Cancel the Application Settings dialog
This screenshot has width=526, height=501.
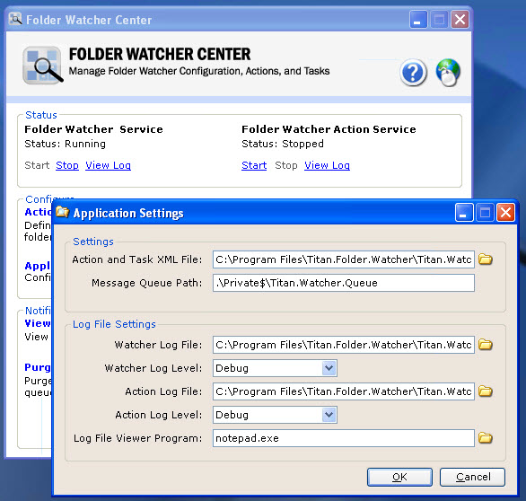[472, 477]
